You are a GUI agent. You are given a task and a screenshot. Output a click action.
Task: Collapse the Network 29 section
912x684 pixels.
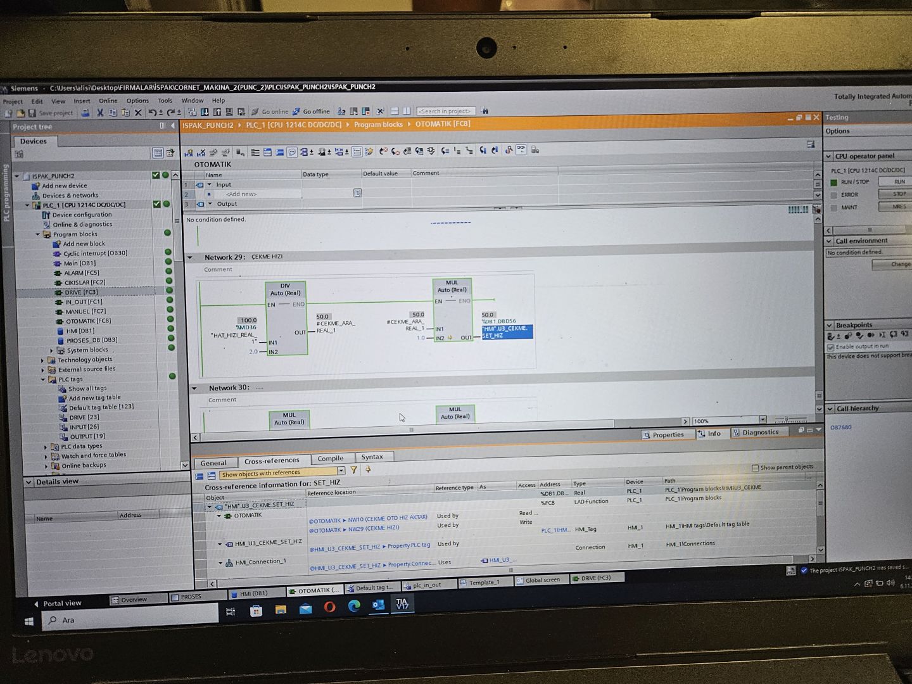coord(190,257)
